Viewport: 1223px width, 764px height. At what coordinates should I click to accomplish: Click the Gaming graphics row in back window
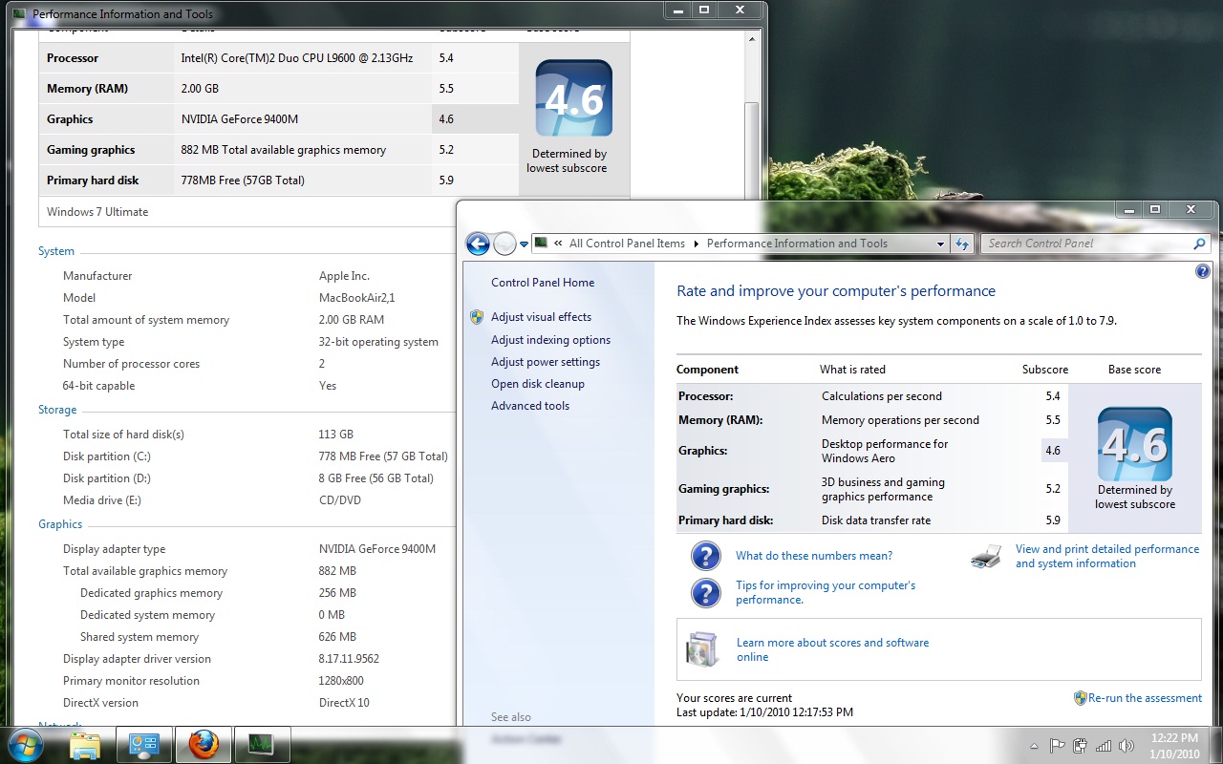pos(279,150)
